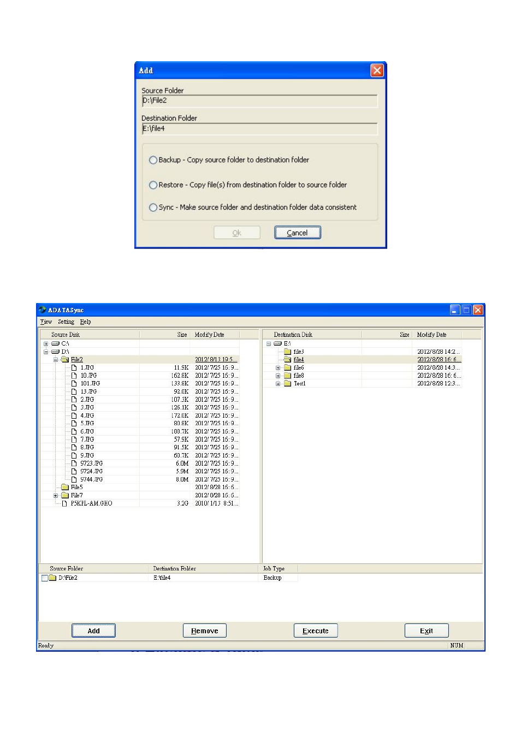
Task: Click the file3 folder icon
Action: pyautogui.click(x=288, y=352)
